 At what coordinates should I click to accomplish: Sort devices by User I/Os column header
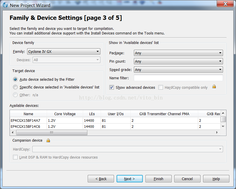(116, 114)
